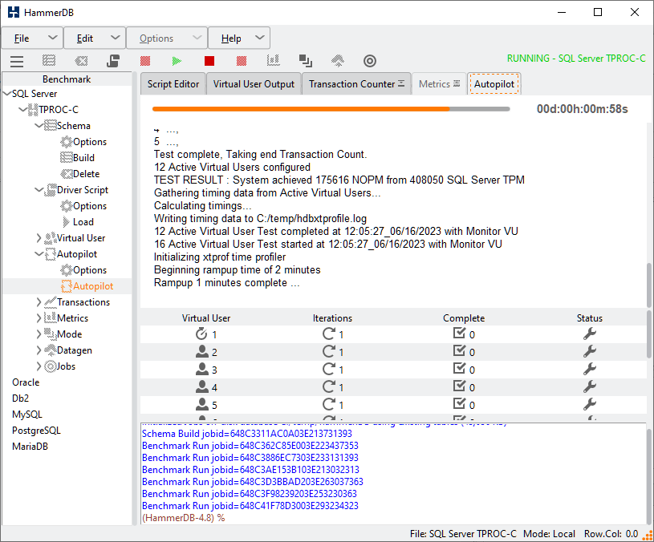
Task: Switch to the Virtual User Output tab
Action: click(254, 84)
